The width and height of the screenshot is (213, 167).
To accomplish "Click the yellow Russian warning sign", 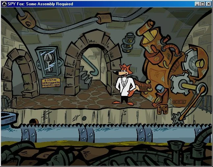I will click(x=51, y=83).
